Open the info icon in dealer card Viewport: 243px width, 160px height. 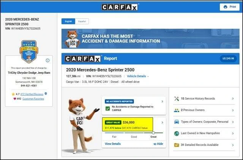point(47,60)
